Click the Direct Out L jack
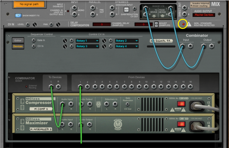Viewport: 229px width, 148px height. pos(185,8)
